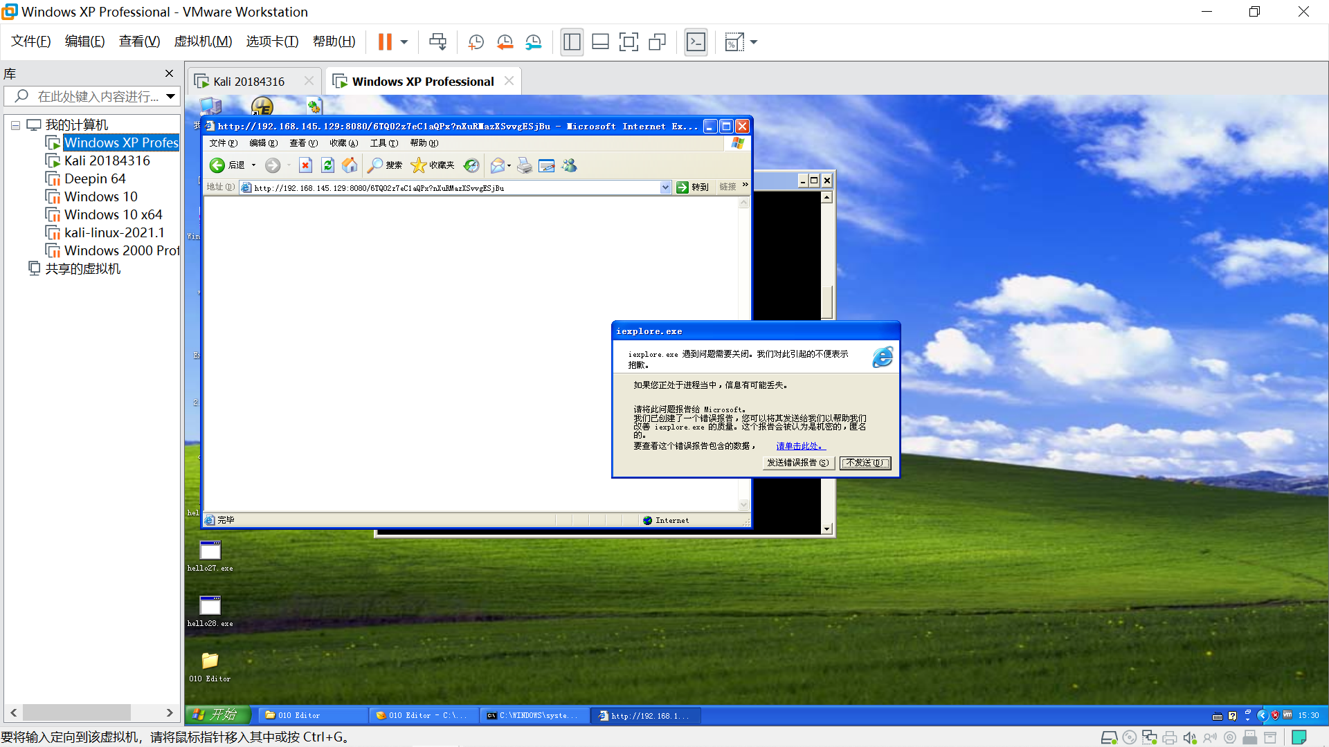Enter full screen mode icon
The width and height of the screenshot is (1329, 747).
[629, 42]
